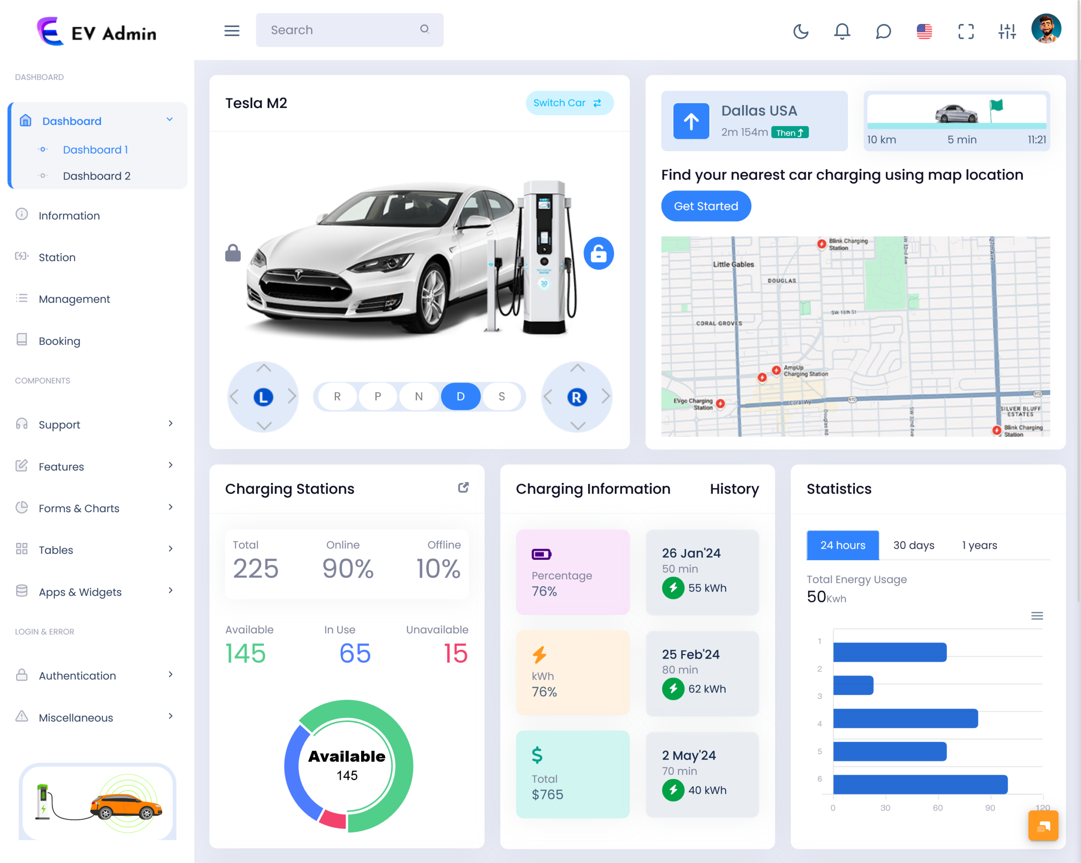The width and height of the screenshot is (1081, 863).
Task: Click the R center control button
Action: coord(576,397)
